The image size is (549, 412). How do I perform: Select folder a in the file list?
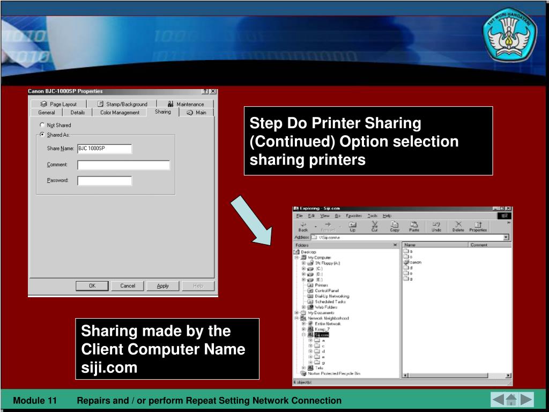point(408,251)
